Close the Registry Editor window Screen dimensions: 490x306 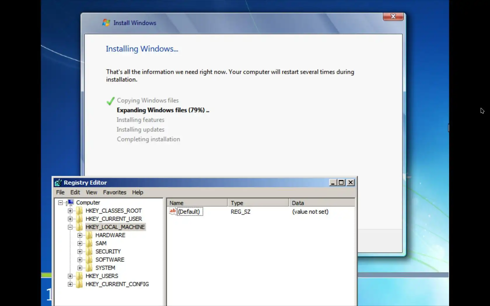pos(351,182)
